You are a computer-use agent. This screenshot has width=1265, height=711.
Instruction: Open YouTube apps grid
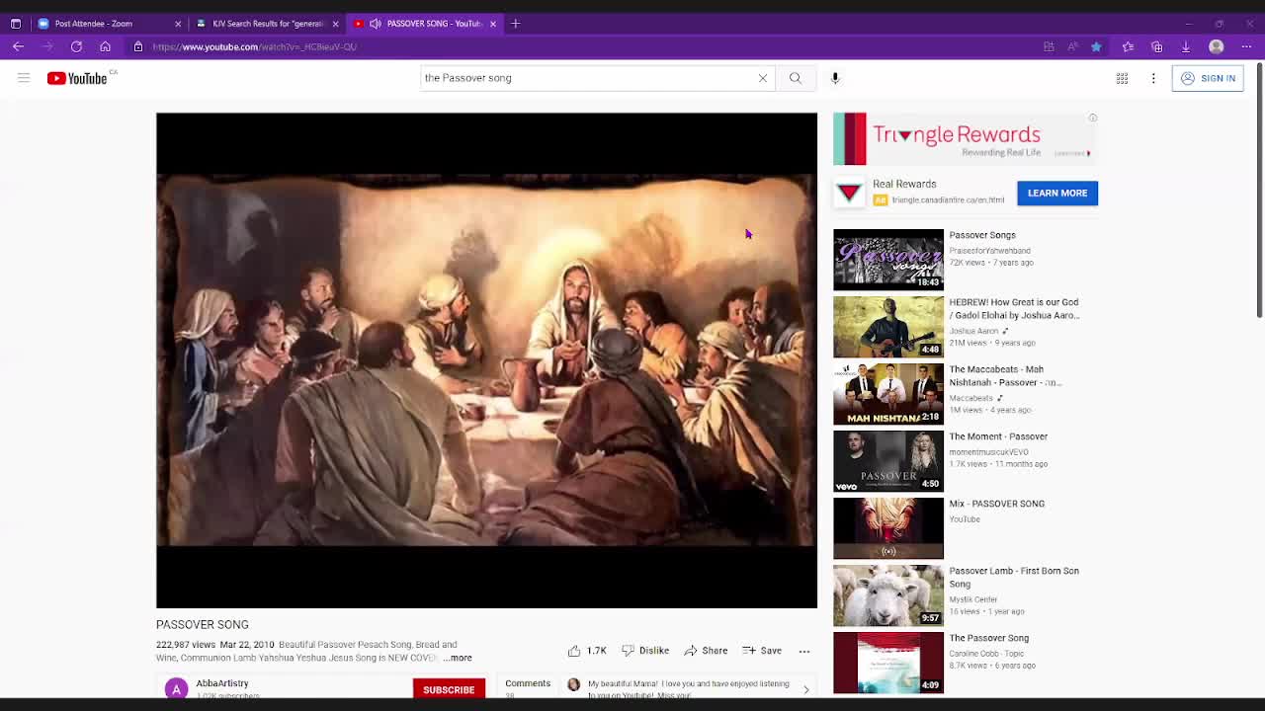1122,78
